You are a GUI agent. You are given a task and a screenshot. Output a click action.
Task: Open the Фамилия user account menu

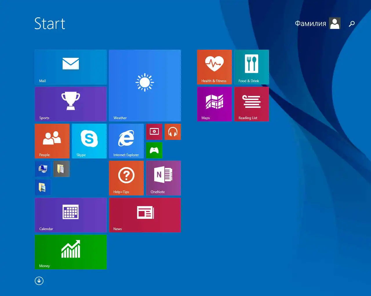pyautogui.click(x=318, y=23)
